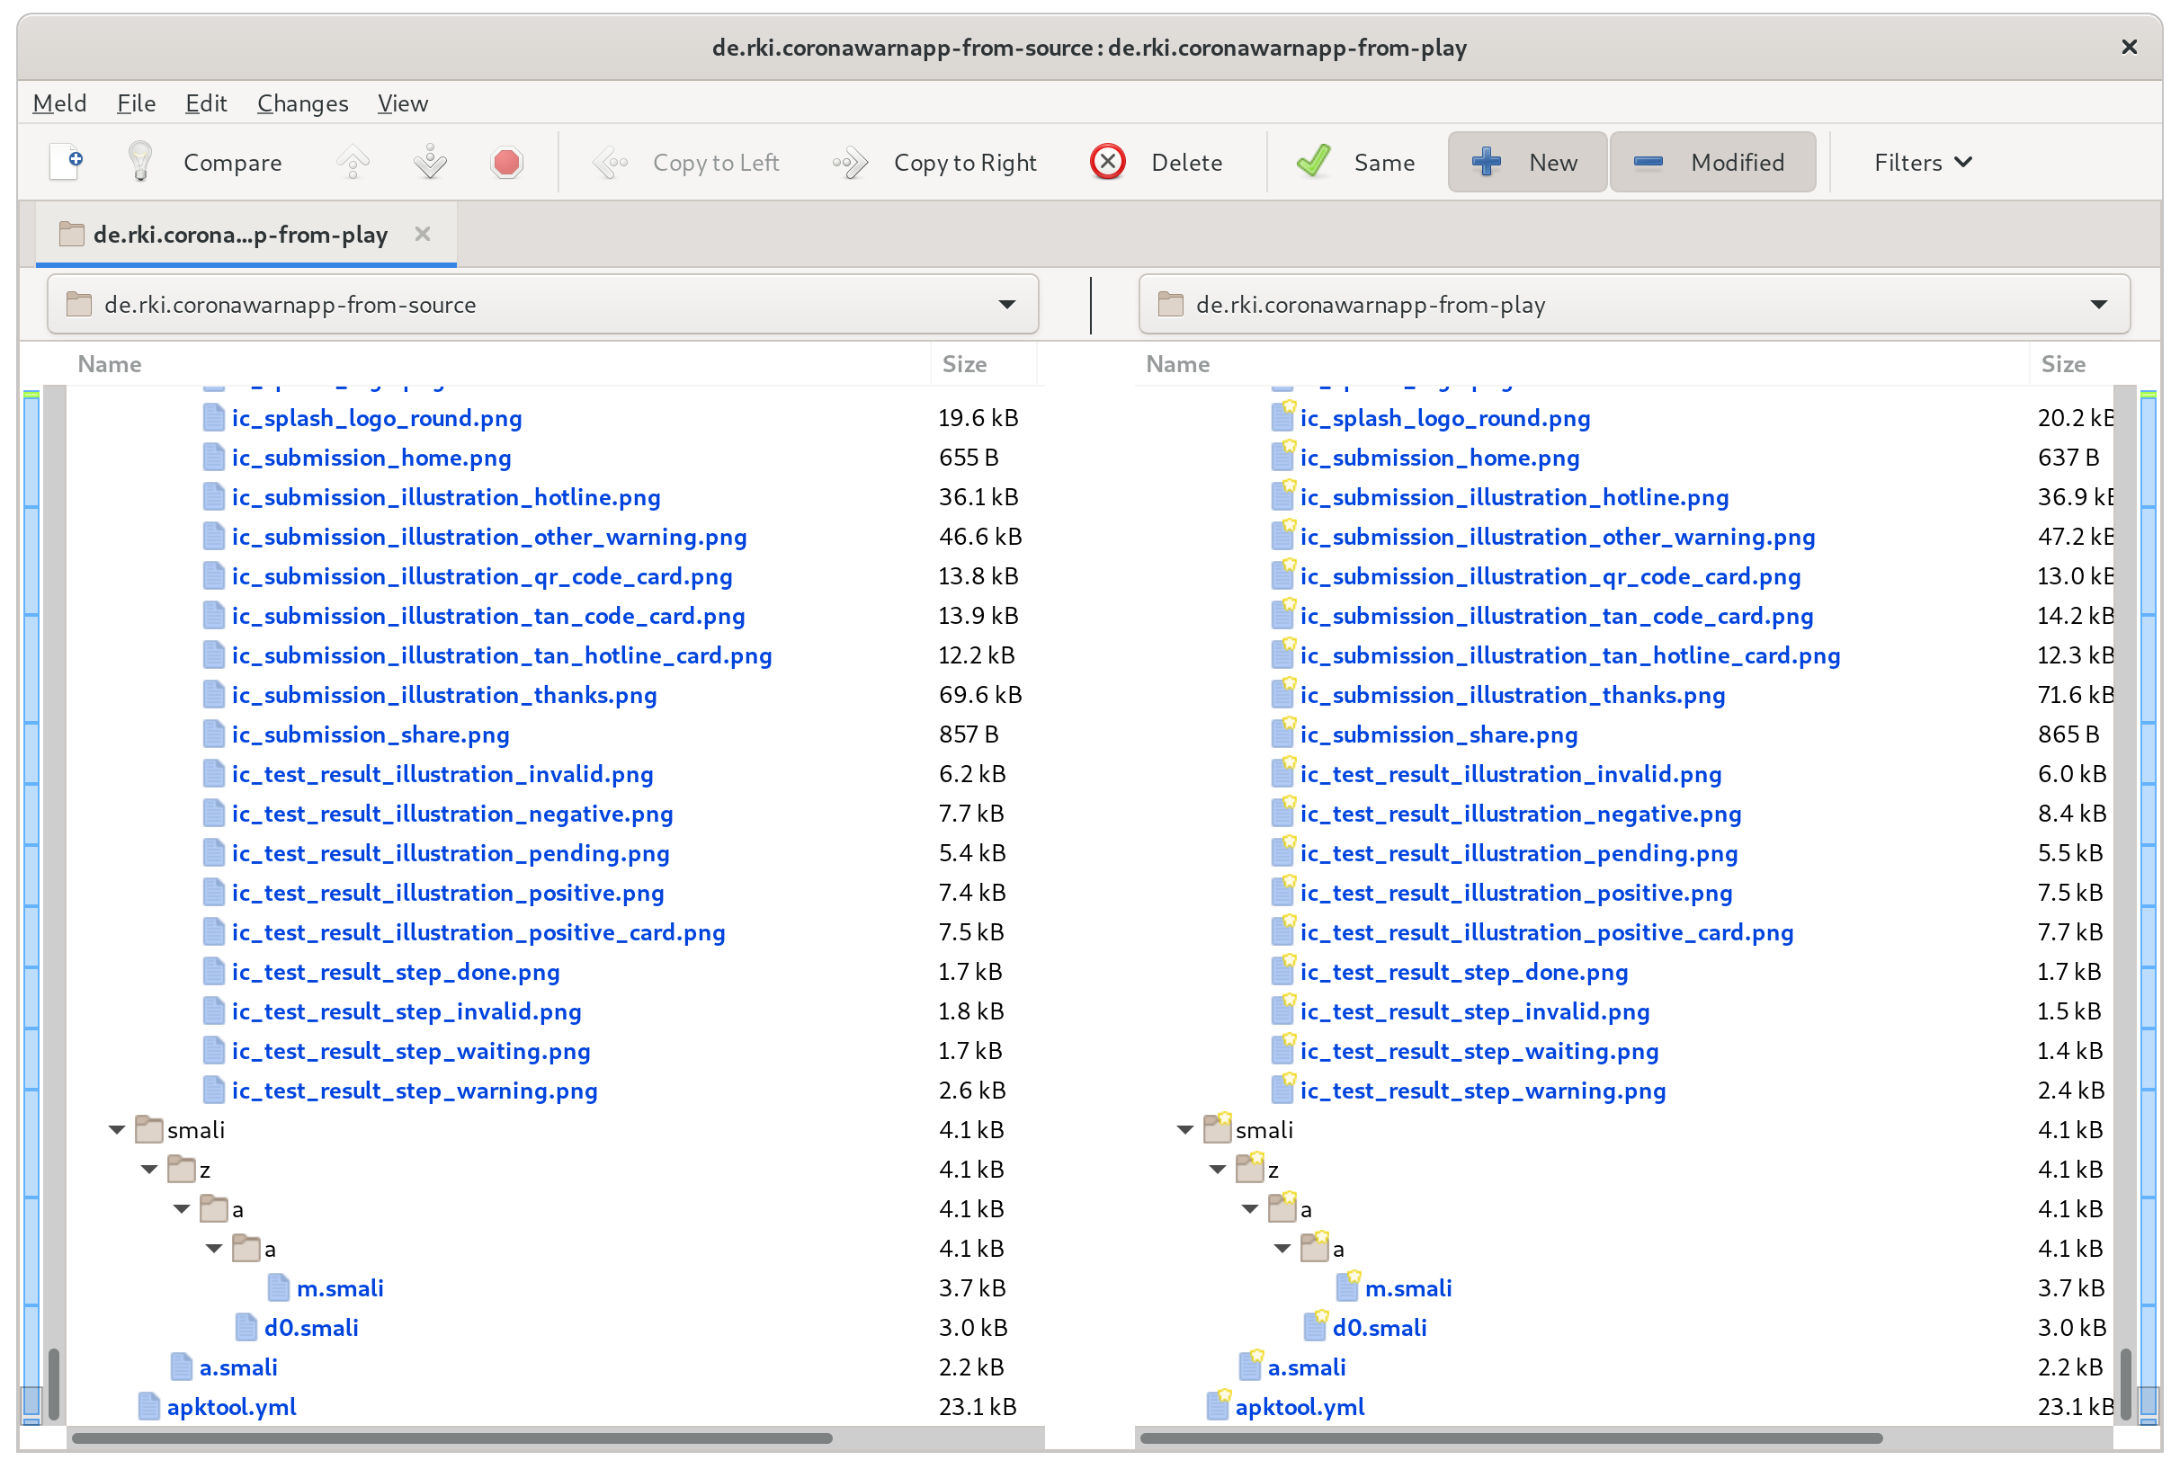Select left ic_test_result_step_invalid.png

coord(406,1011)
